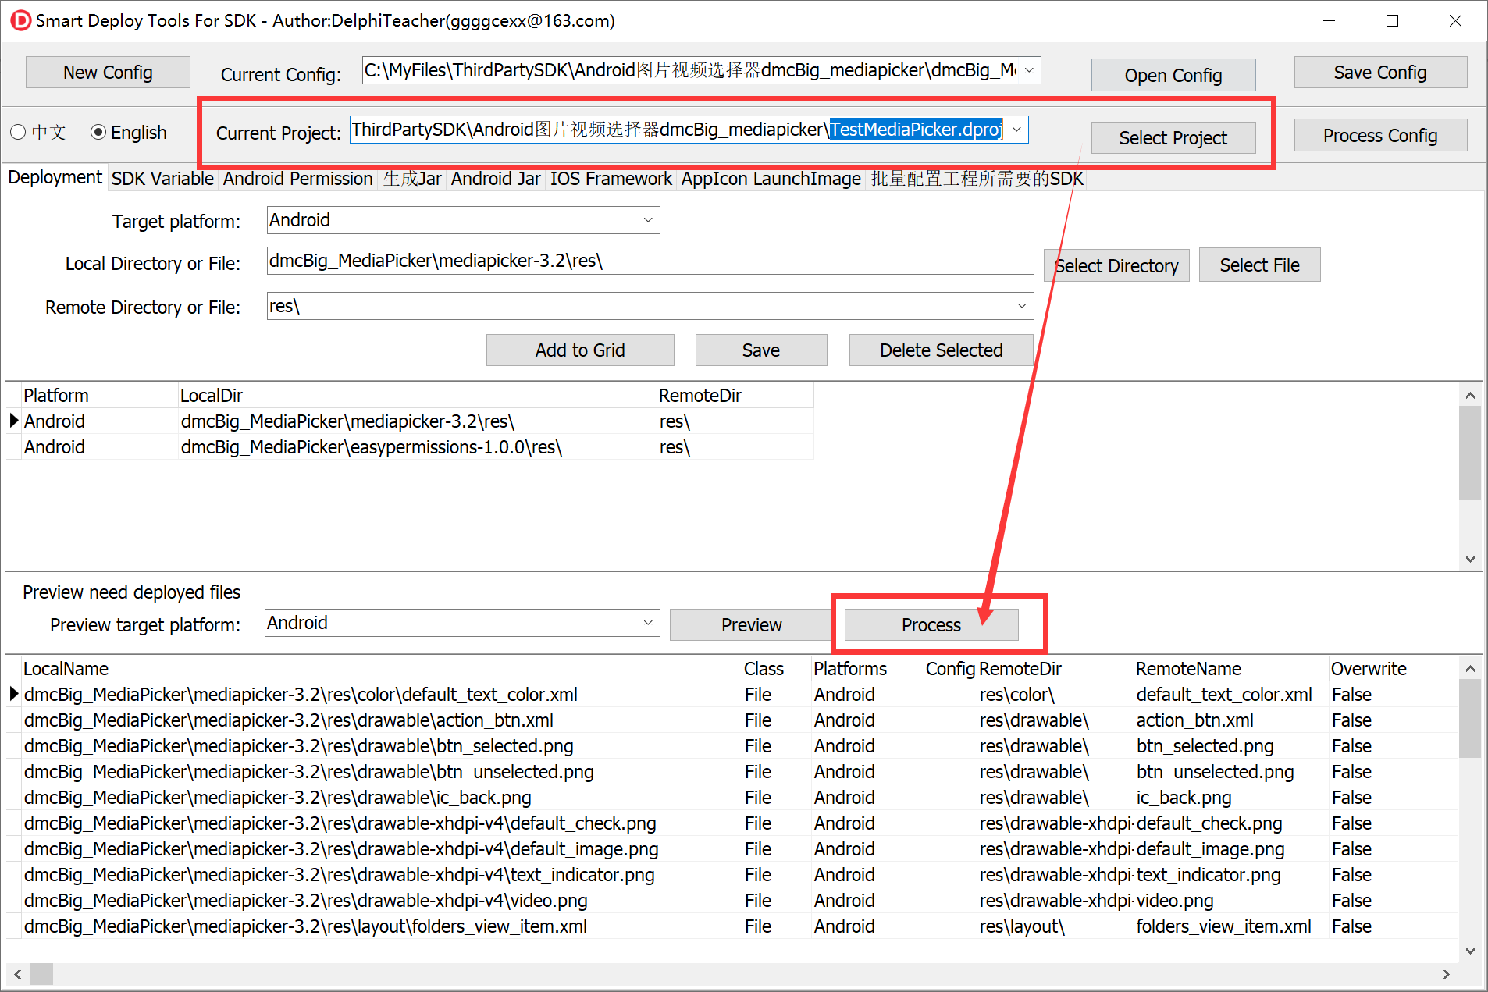Viewport: 1488px width, 992px height.
Task: Click deployment grid scroll up arrow
Action: (1470, 396)
